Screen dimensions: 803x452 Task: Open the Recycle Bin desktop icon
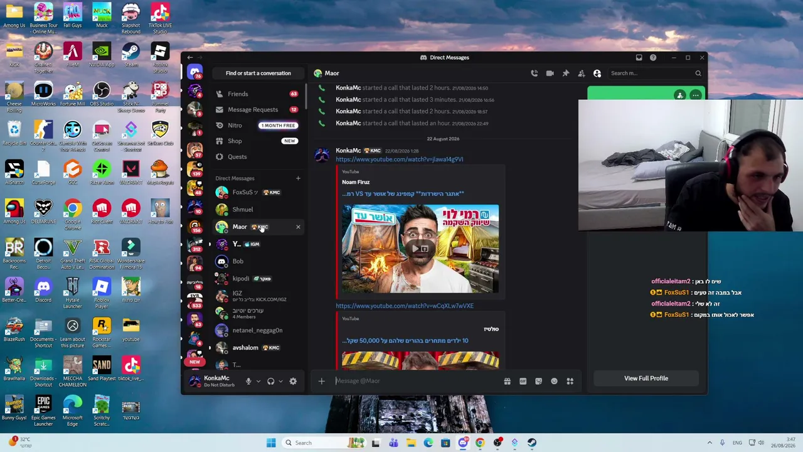coord(14,133)
